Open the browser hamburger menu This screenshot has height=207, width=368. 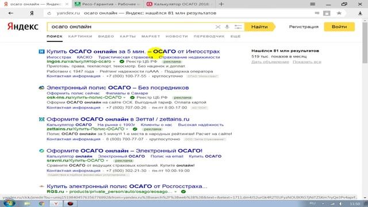click(313, 4)
